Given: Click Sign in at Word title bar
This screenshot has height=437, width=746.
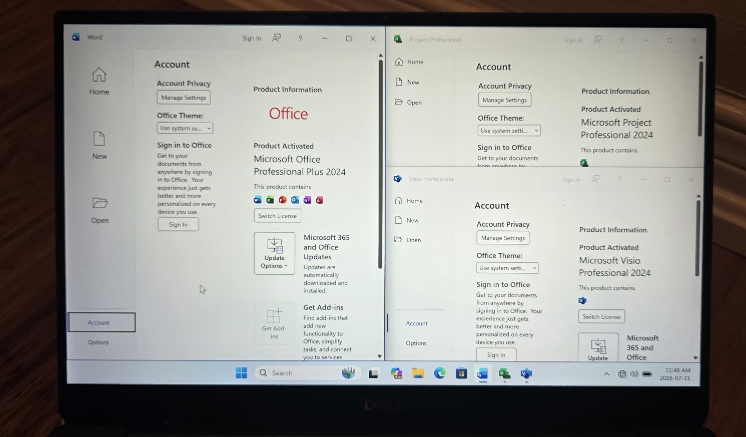Looking at the screenshot, I should coord(252,38).
